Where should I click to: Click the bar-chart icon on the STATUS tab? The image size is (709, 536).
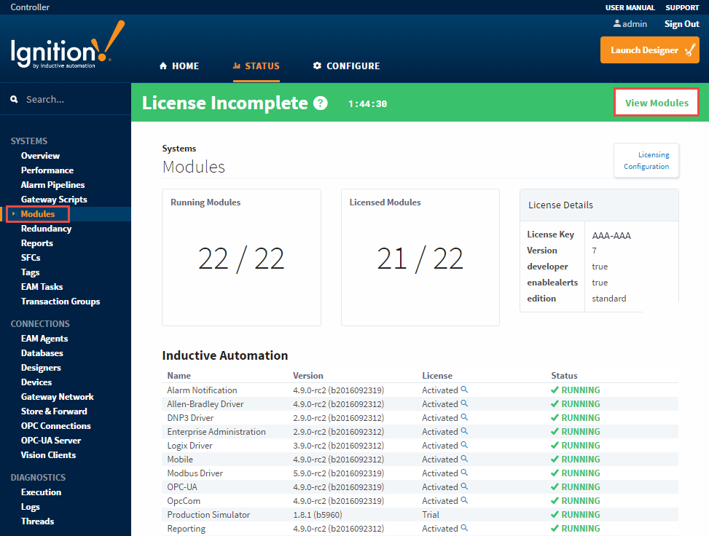click(x=238, y=66)
